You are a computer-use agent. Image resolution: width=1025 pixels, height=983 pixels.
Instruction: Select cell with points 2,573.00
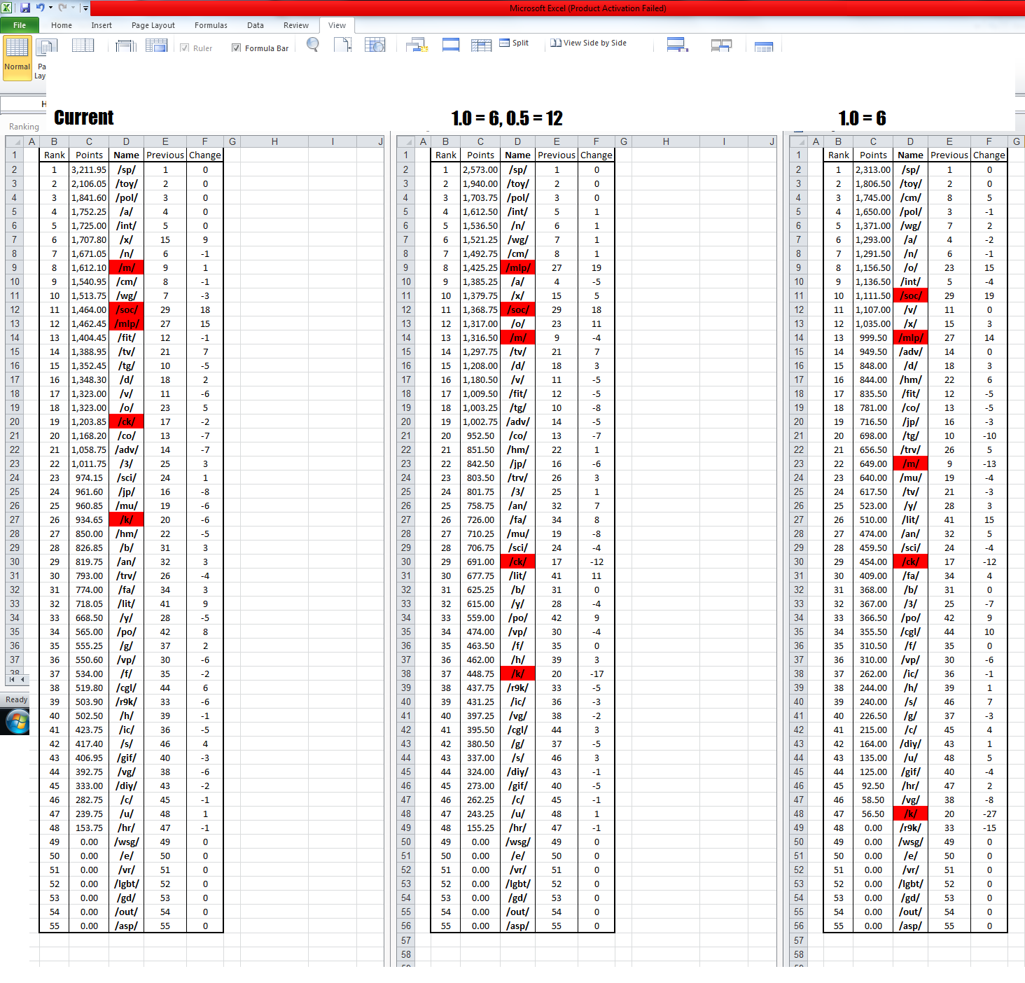tap(480, 169)
